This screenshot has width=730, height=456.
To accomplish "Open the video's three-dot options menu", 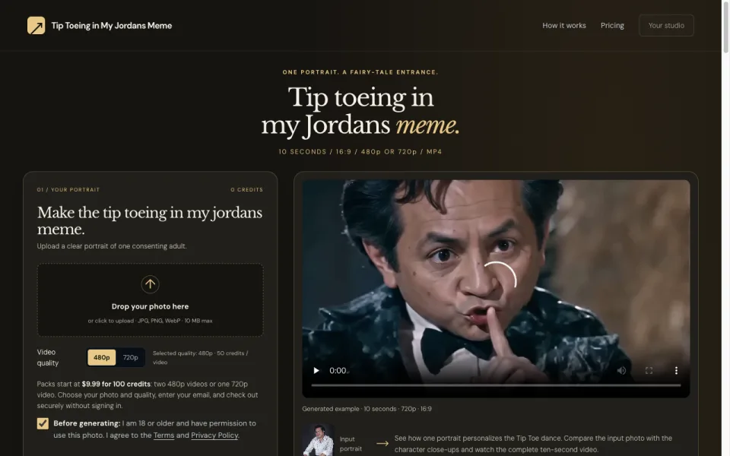I will coord(676,371).
